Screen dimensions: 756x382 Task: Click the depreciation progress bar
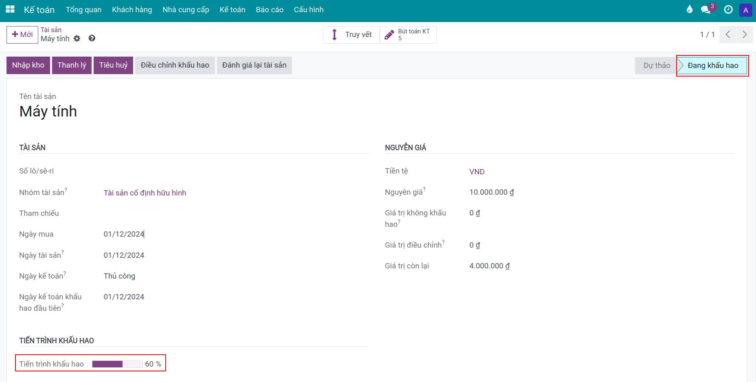pyautogui.click(x=117, y=364)
